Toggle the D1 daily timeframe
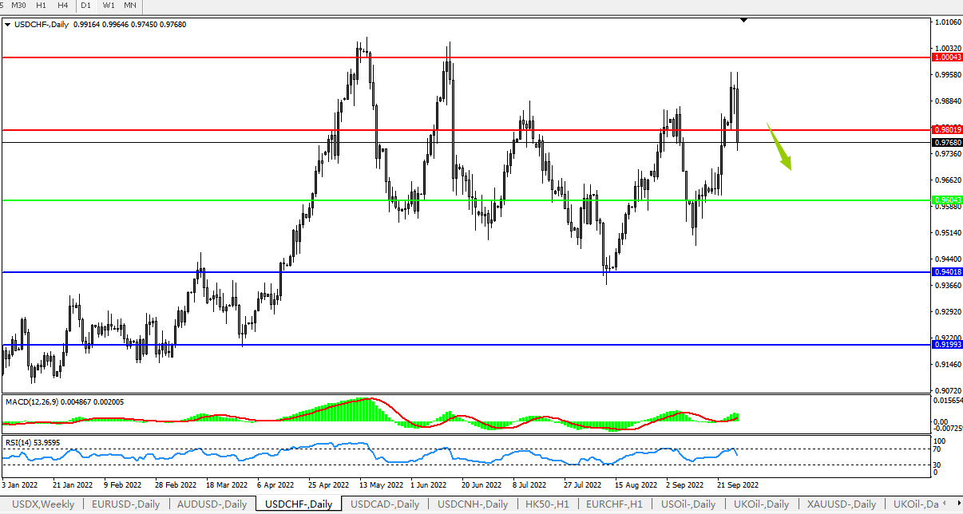The height and width of the screenshot is (514, 963). click(x=86, y=6)
